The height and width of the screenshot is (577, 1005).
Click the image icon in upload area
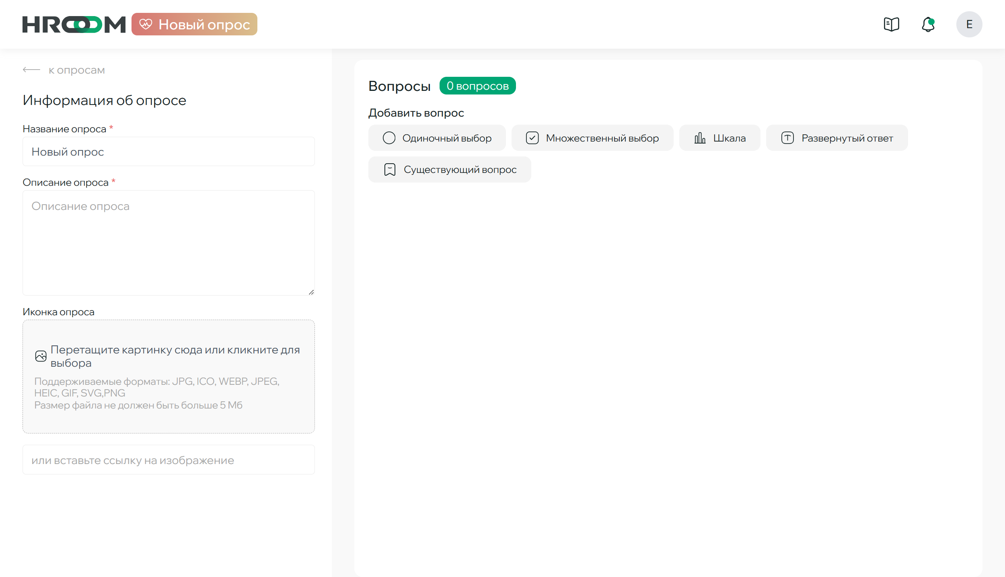coord(41,356)
